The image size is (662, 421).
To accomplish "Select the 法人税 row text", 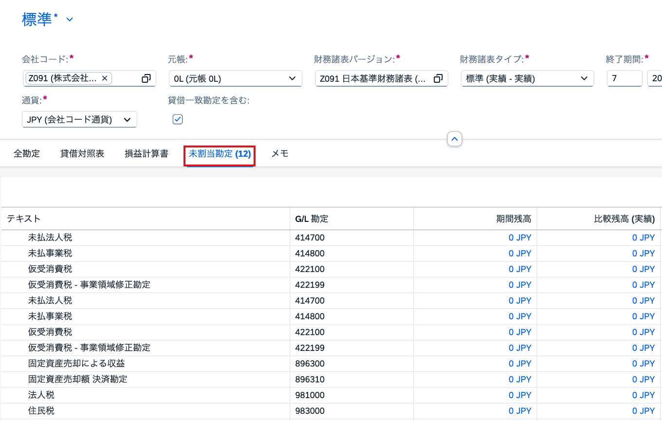I will [x=41, y=395].
